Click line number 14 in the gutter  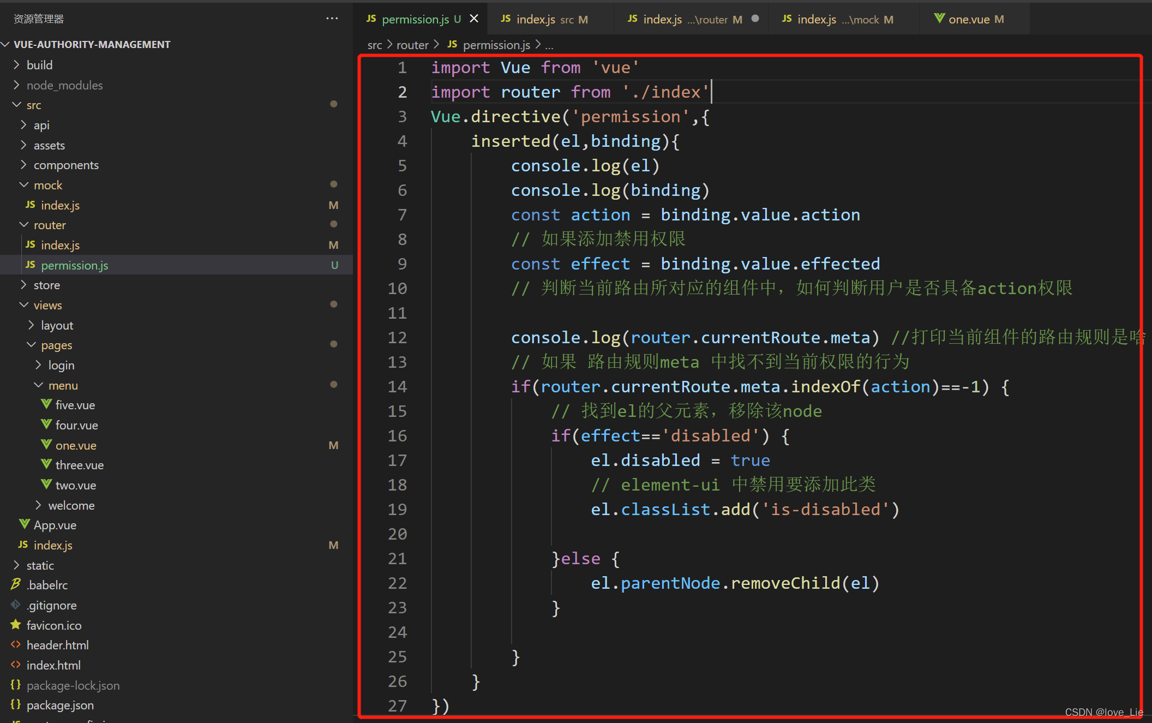[x=397, y=386]
